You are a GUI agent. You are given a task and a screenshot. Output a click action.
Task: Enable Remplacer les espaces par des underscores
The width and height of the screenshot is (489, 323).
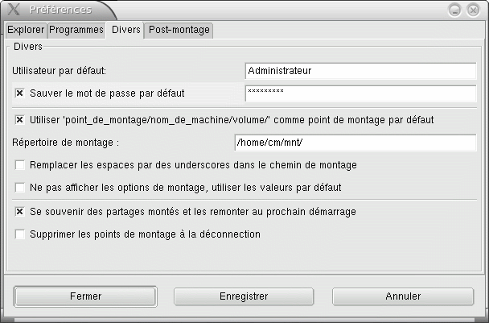(20, 165)
